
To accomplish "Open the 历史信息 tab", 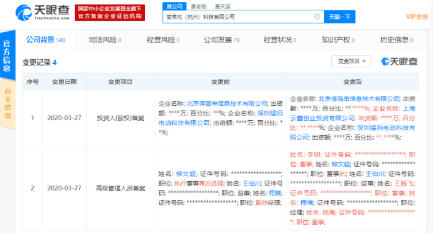I will coord(397,40).
